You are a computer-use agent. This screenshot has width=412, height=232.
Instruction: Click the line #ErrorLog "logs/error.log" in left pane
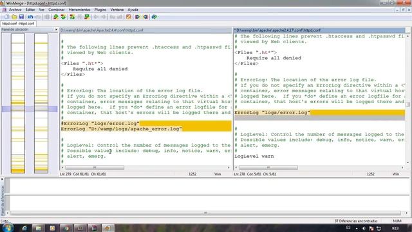point(100,123)
